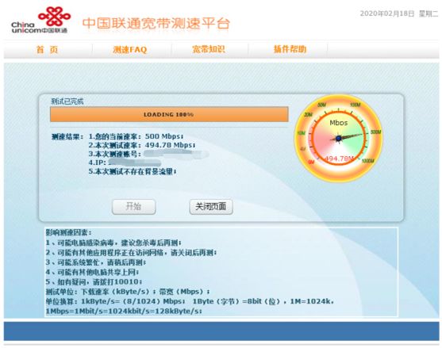The height and width of the screenshot is (348, 442).
Task: Click the Mbps speedometer gauge
Action: pyautogui.click(x=339, y=138)
